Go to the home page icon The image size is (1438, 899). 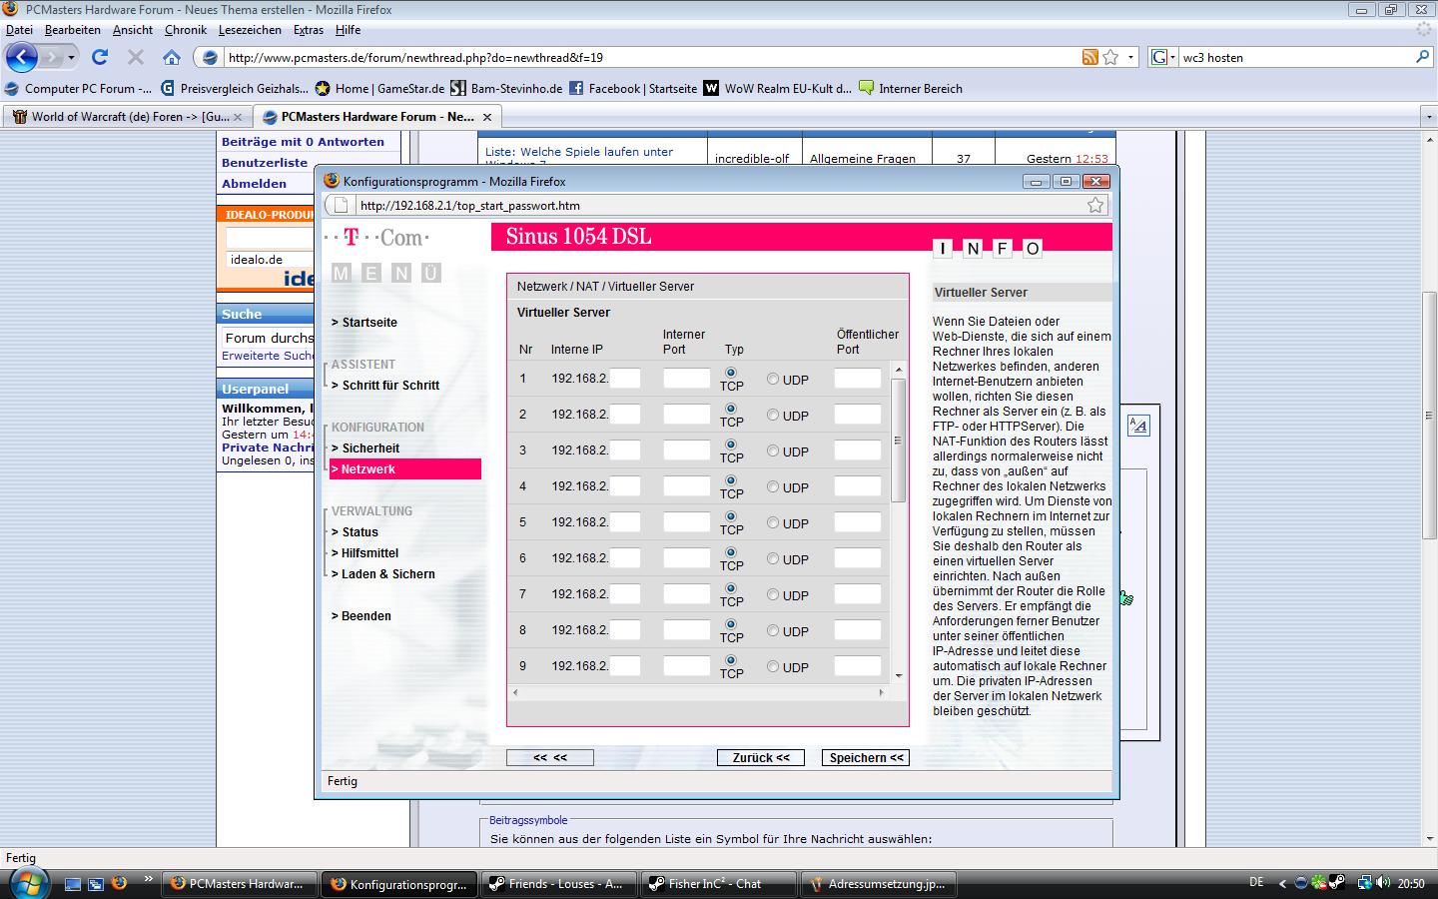coord(172,57)
